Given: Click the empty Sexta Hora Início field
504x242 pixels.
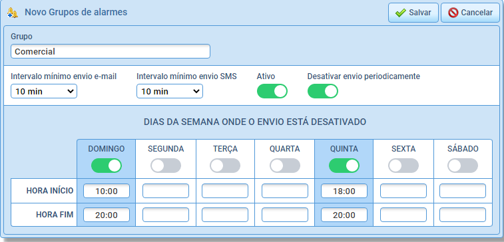Looking at the screenshot, I should click(403, 191).
